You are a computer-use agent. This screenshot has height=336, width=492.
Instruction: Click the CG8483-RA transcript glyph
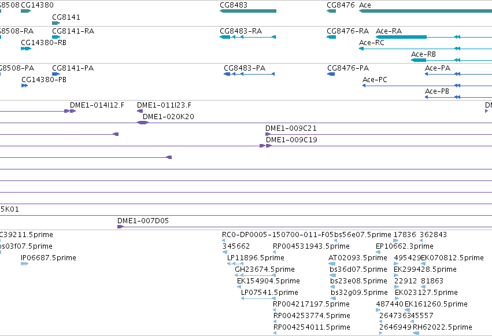(x=248, y=37)
